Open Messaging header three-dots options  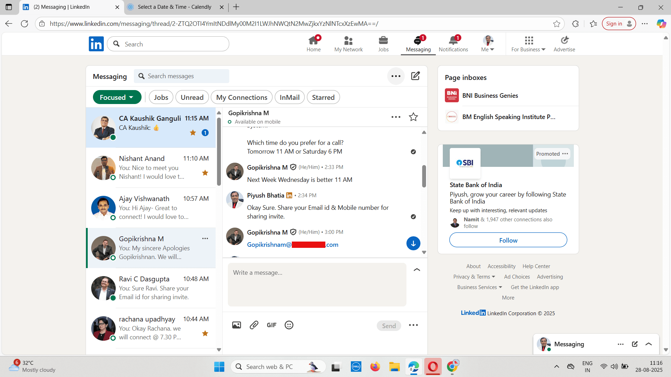pos(396,76)
